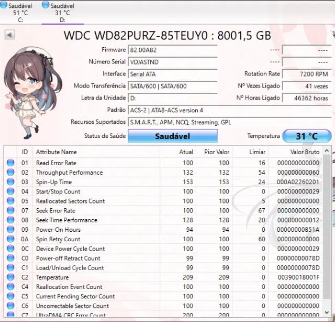Select the D: drive tab at 31 °C
335x322 pixels.
coord(62,13)
